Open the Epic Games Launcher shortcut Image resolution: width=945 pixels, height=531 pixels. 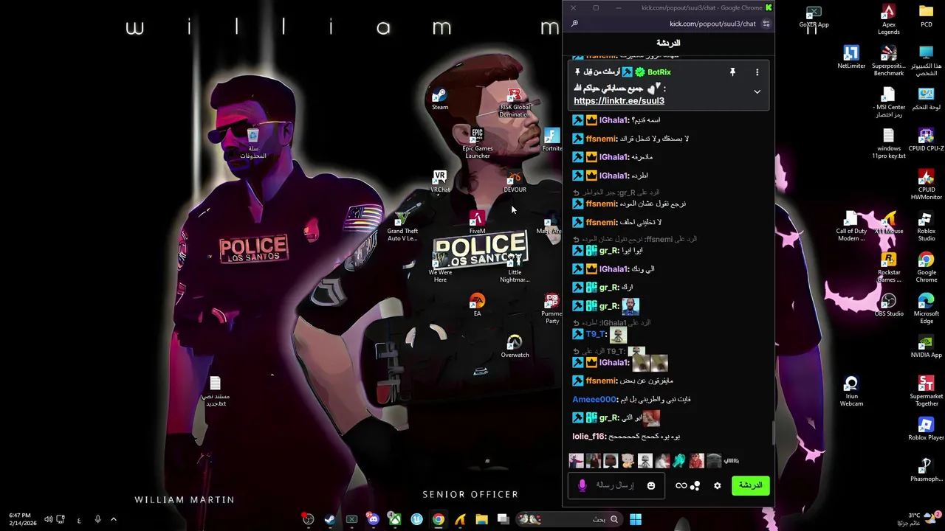pos(477,143)
